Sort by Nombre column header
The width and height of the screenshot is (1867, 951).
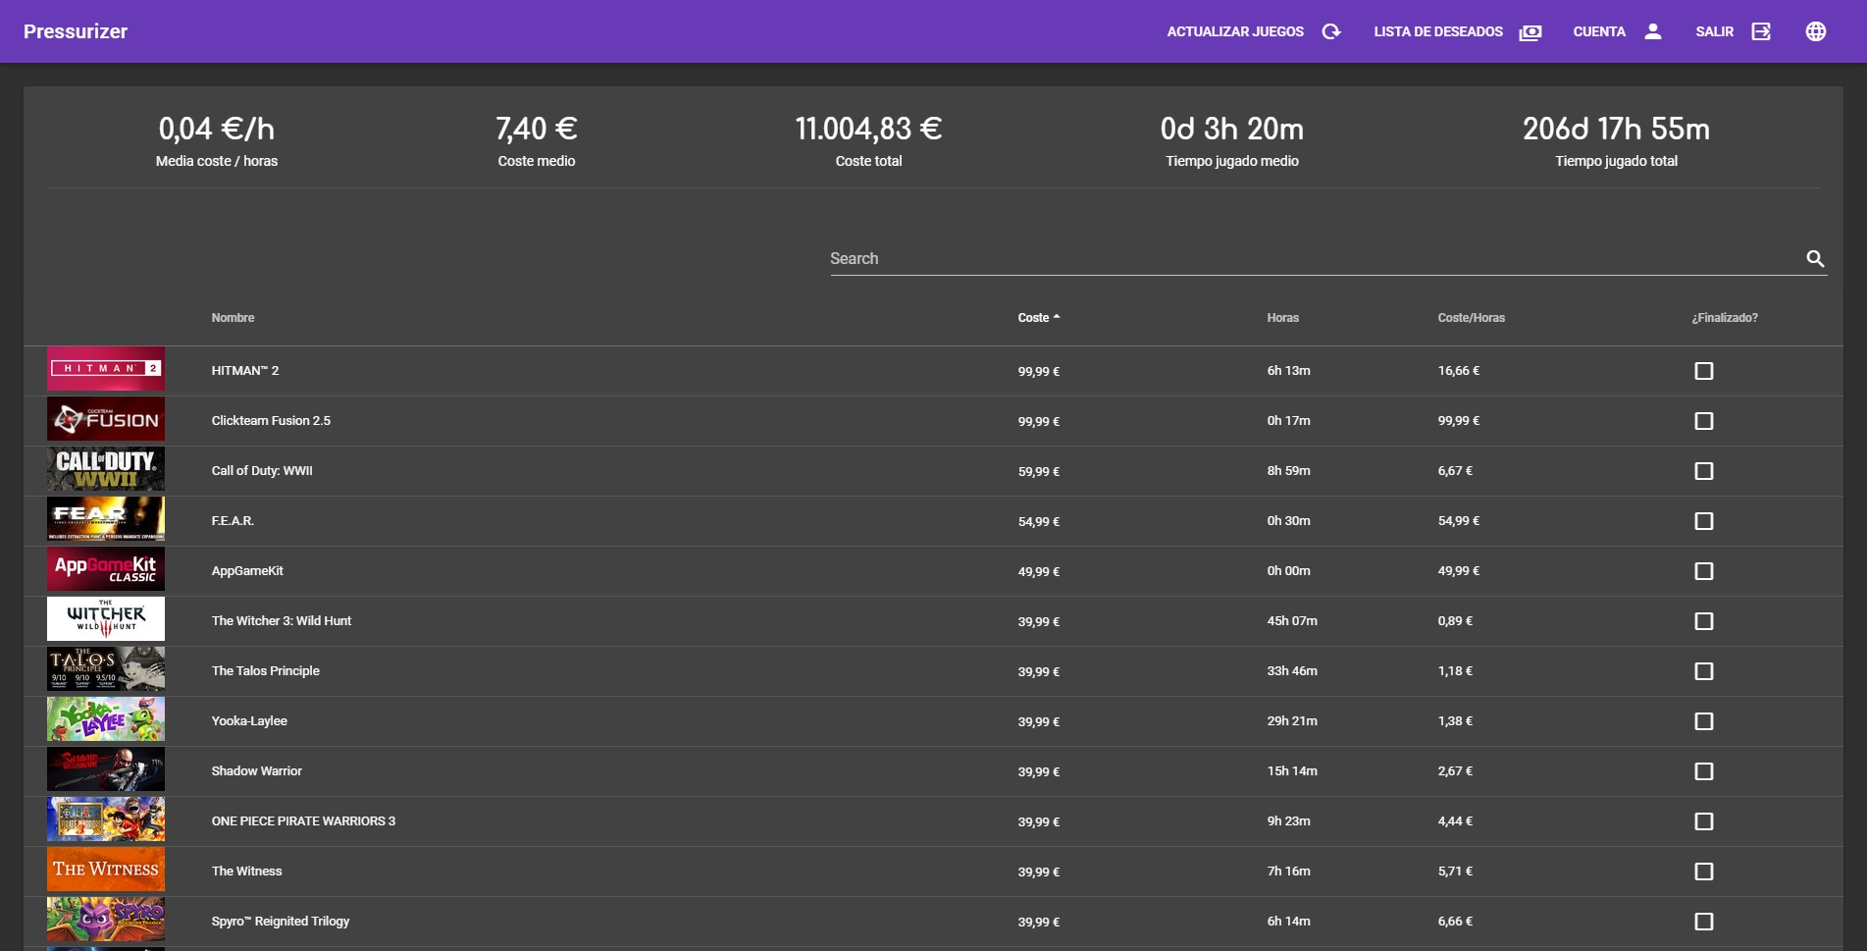click(233, 318)
